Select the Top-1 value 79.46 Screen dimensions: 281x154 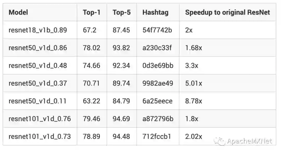92,119
